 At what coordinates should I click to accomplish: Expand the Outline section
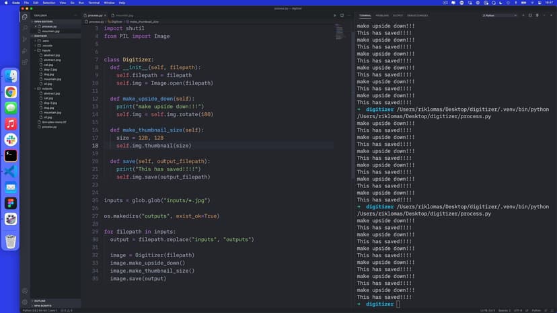pyautogui.click(x=40, y=301)
